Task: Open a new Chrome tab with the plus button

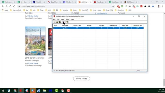Action: (x=141, y=2)
